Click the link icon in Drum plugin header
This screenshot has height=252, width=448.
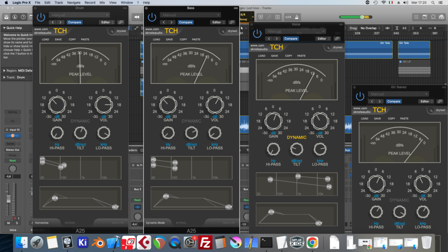121,22
